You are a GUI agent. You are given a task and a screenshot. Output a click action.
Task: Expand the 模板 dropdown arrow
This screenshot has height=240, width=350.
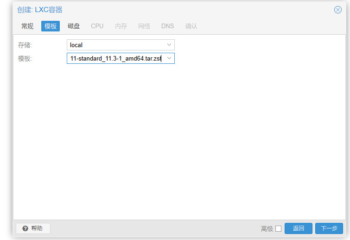[x=169, y=58]
